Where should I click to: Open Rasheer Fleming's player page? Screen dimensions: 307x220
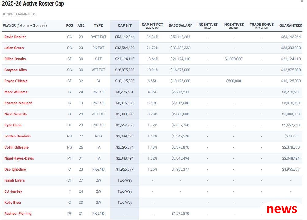coord(18,214)
